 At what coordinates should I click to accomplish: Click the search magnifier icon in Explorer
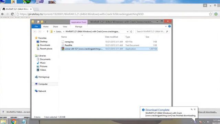[x=167, y=31]
